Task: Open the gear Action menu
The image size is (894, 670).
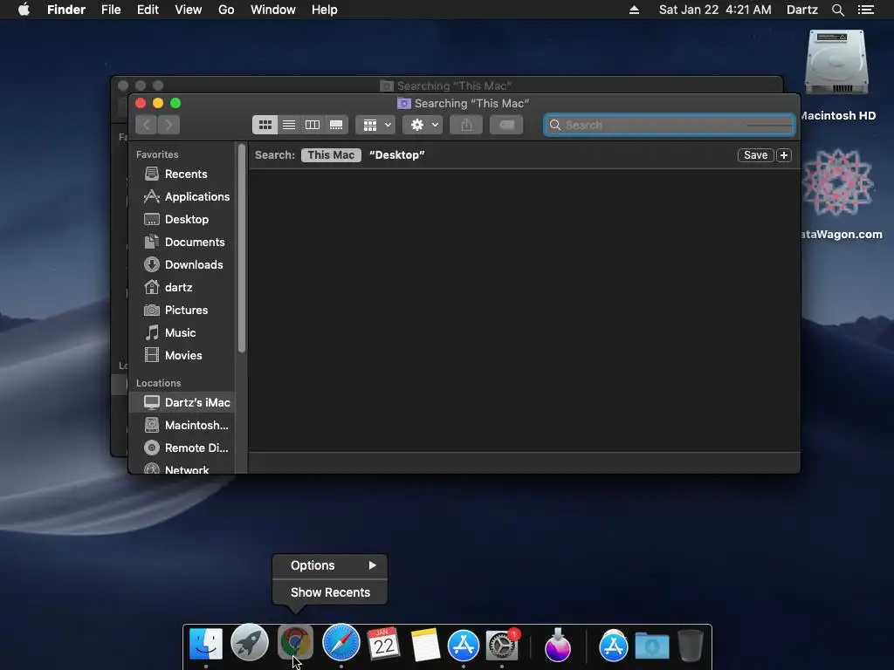Action: coord(423,125)
